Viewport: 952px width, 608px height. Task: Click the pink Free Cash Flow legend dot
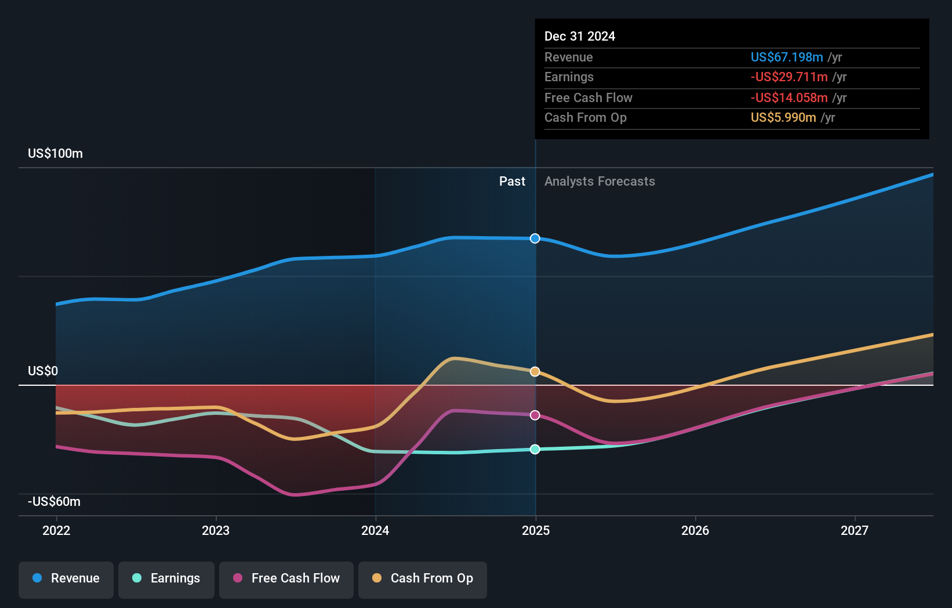pos(237,578)
